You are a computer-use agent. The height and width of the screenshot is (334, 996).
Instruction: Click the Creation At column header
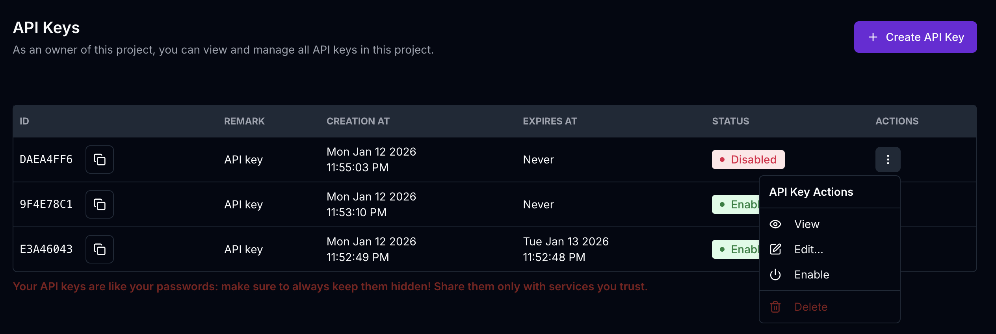[358, 121]
